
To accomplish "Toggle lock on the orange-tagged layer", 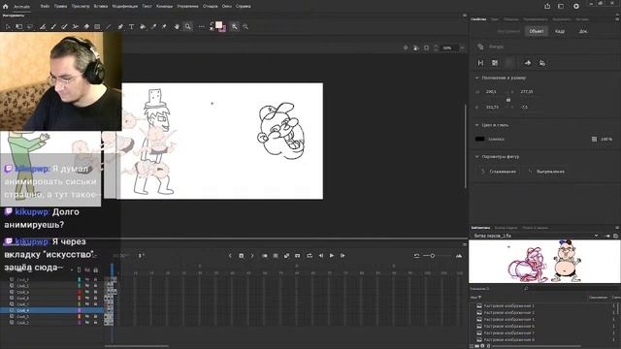I will click(95, 317).
